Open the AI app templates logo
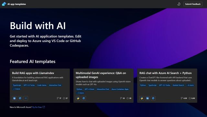 (x=4, y=4)
